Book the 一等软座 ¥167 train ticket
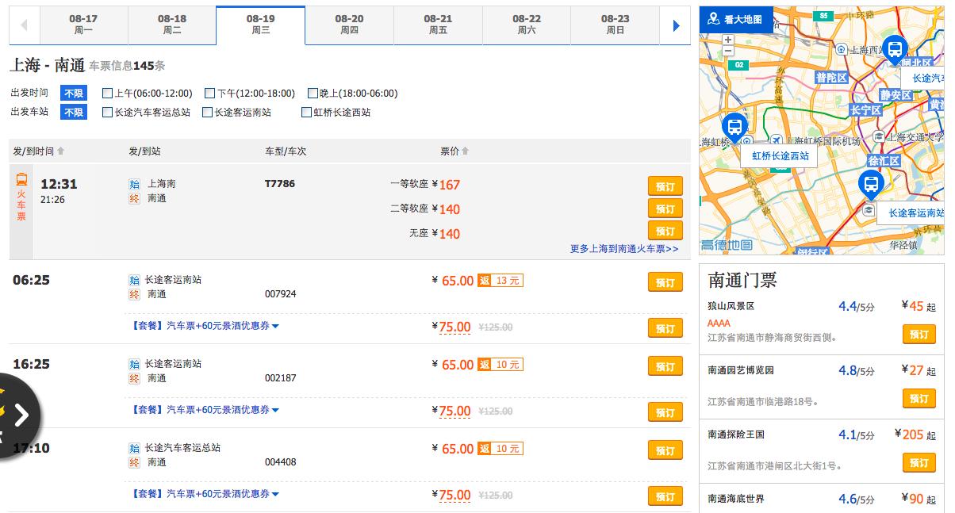 pos(665,186)
